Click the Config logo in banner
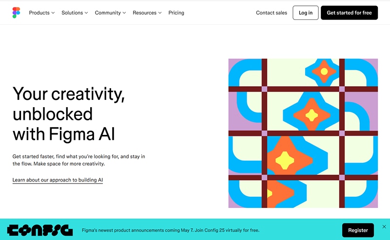 tap(40, 230)
